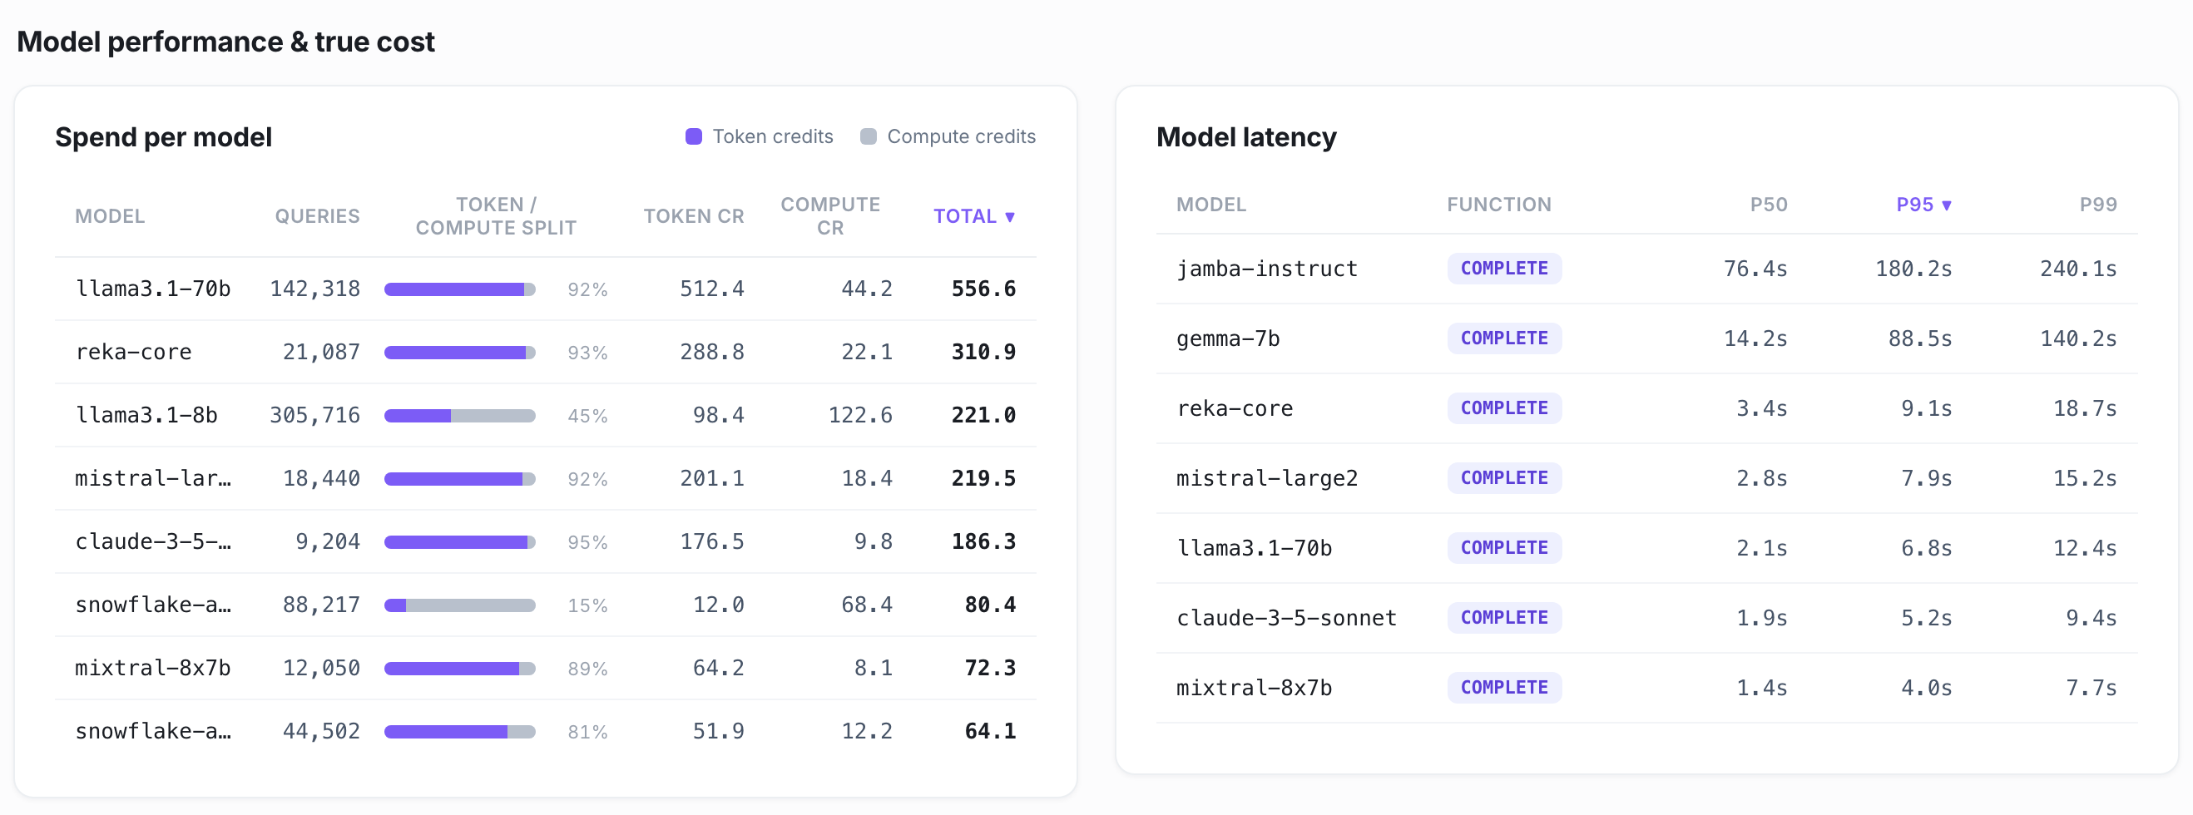Click the TOKEN / COMPUTE SPLIT column header
2193x815 pixels.
pos(497,216)
